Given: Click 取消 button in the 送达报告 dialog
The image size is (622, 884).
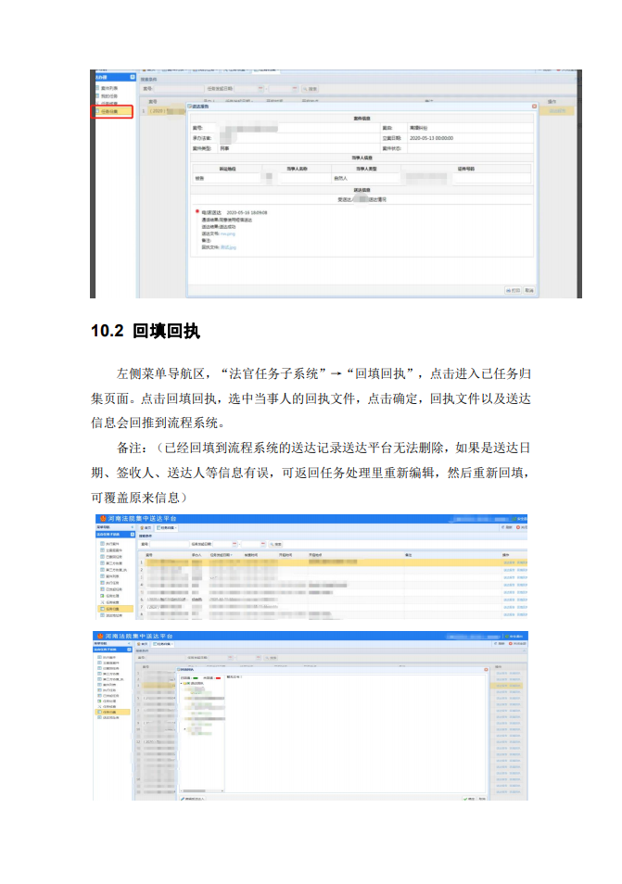Looking at the screenshot, I should (529, 290).
